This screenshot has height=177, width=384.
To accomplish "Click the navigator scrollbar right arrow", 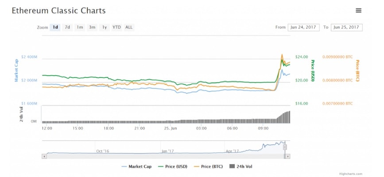I will click(x=288, y=156).
